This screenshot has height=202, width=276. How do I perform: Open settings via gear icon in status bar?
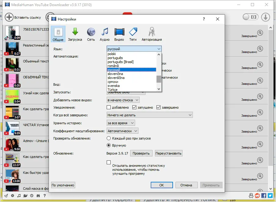coord(13,196)
